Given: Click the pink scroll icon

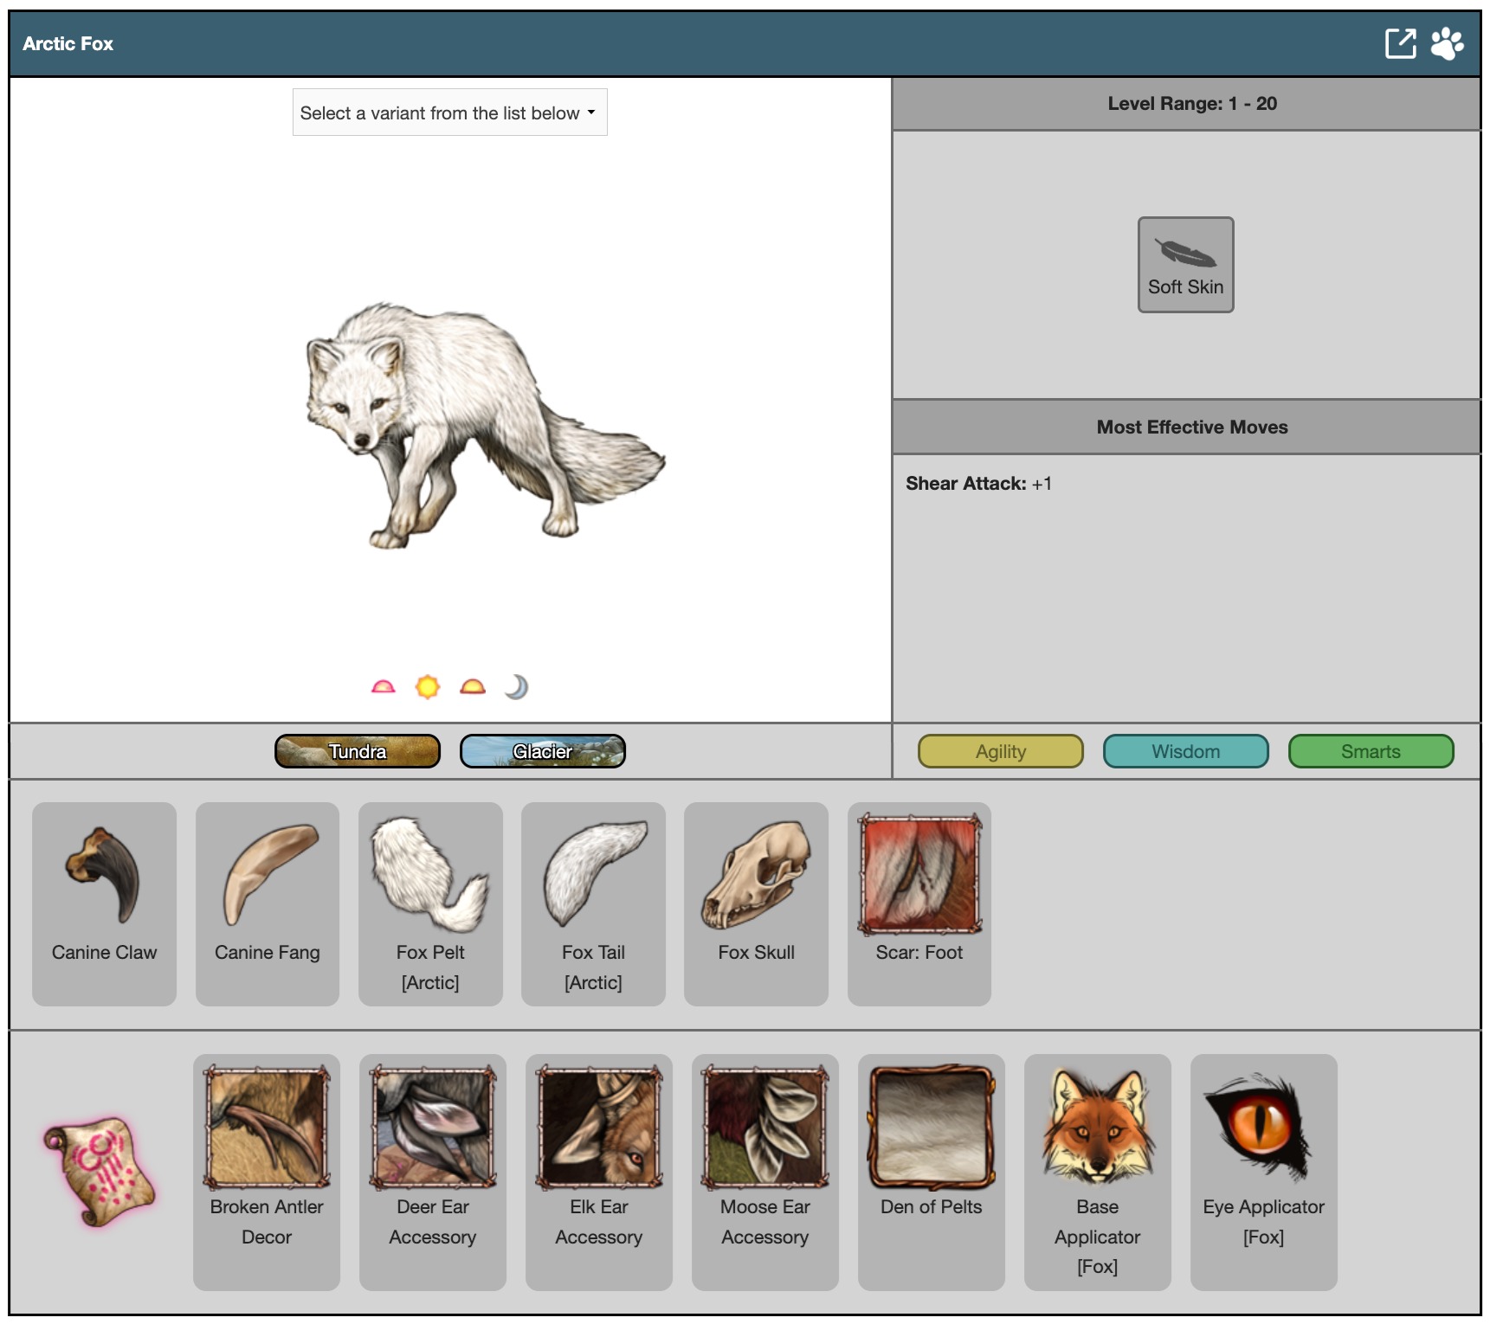Looking at the screenshot, I should click(x=100, y=1171).
